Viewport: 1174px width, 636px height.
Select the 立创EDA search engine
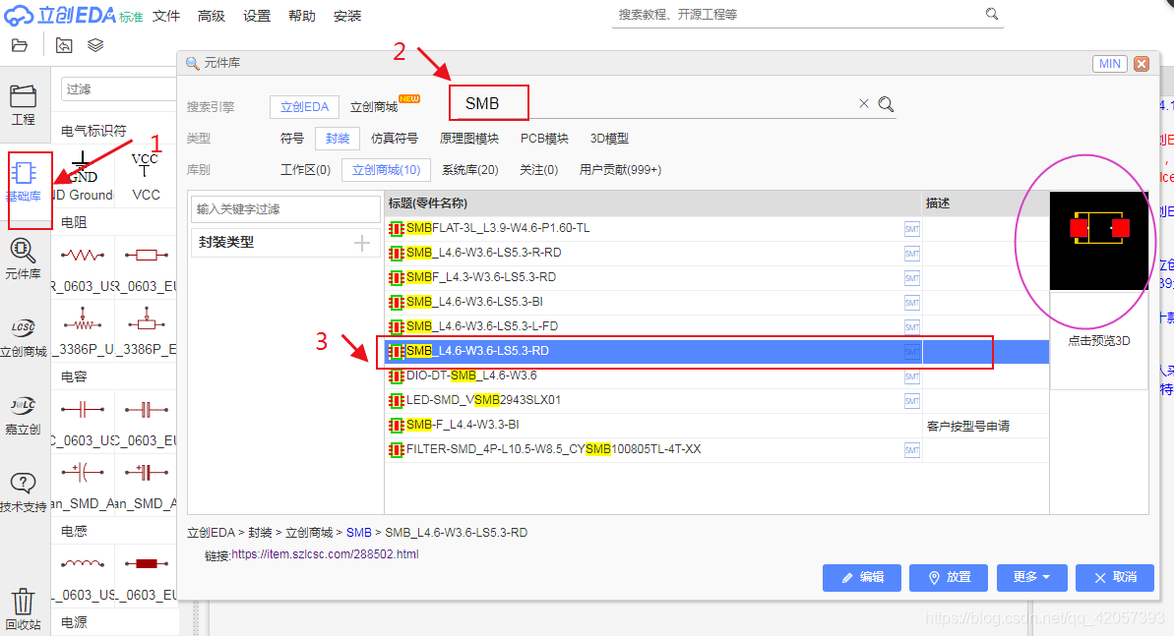click(304, 107)
